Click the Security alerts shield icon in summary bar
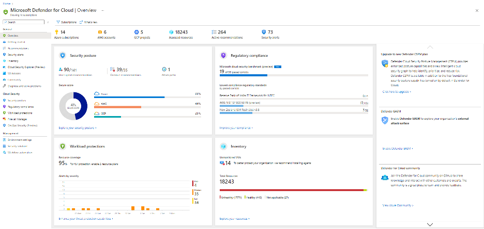This screenshot has height=229, width=484. point(263,32)
